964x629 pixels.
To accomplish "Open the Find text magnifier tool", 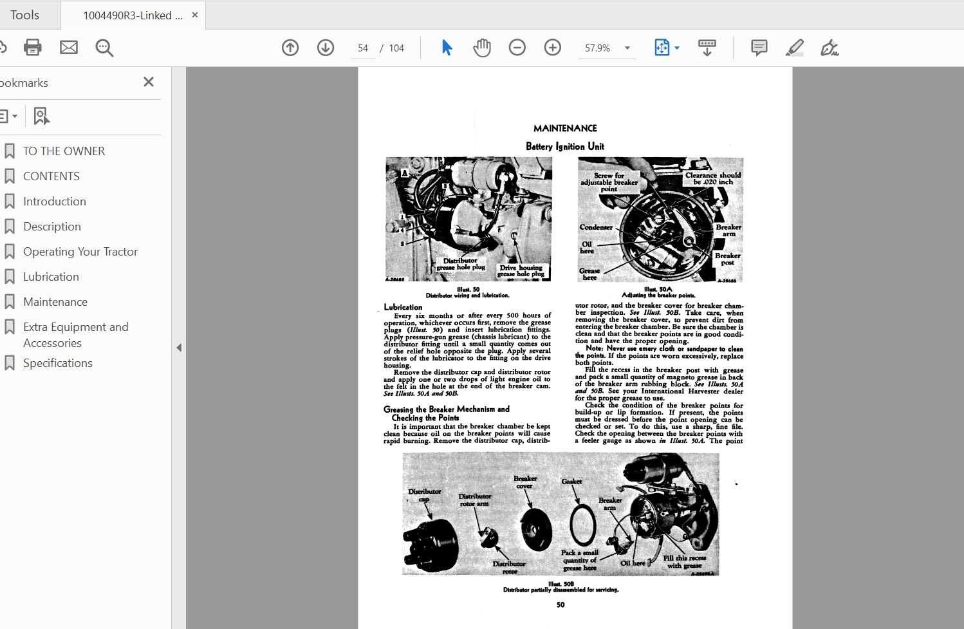I will pos(104,48).
